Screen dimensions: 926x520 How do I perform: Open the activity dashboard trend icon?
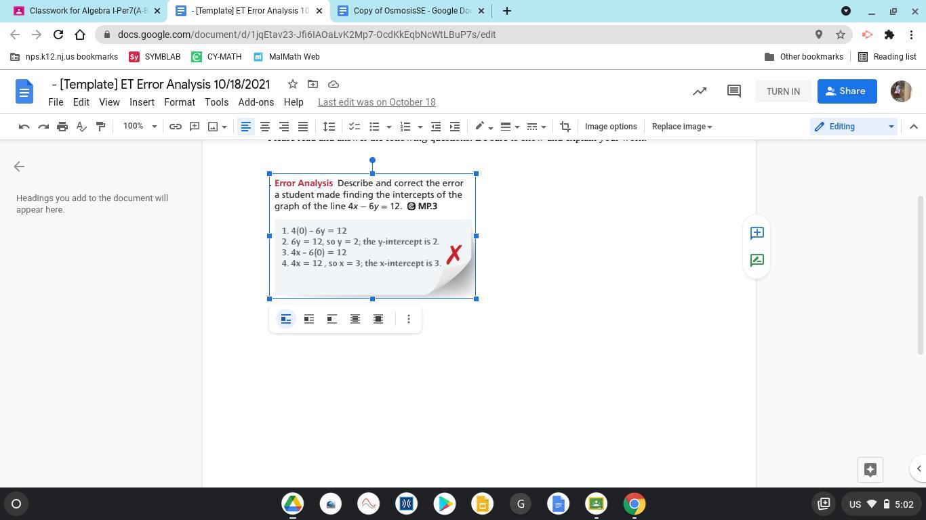click(700, 91)
